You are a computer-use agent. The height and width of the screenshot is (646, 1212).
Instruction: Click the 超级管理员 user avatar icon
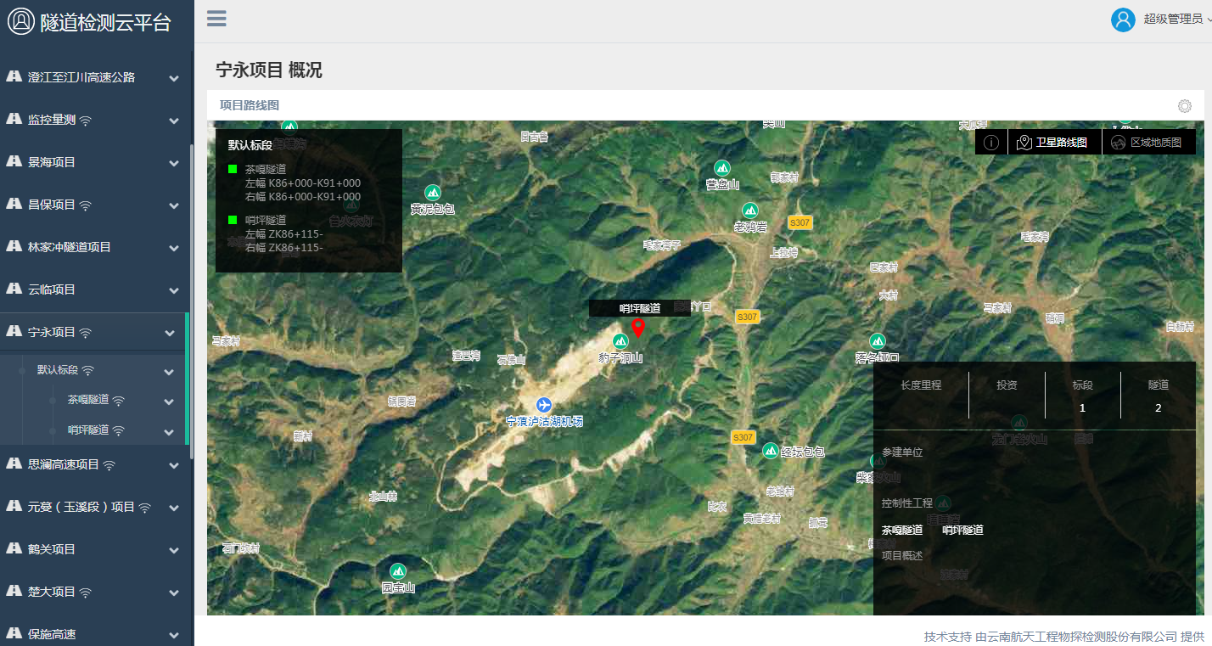pos(1123,20)
